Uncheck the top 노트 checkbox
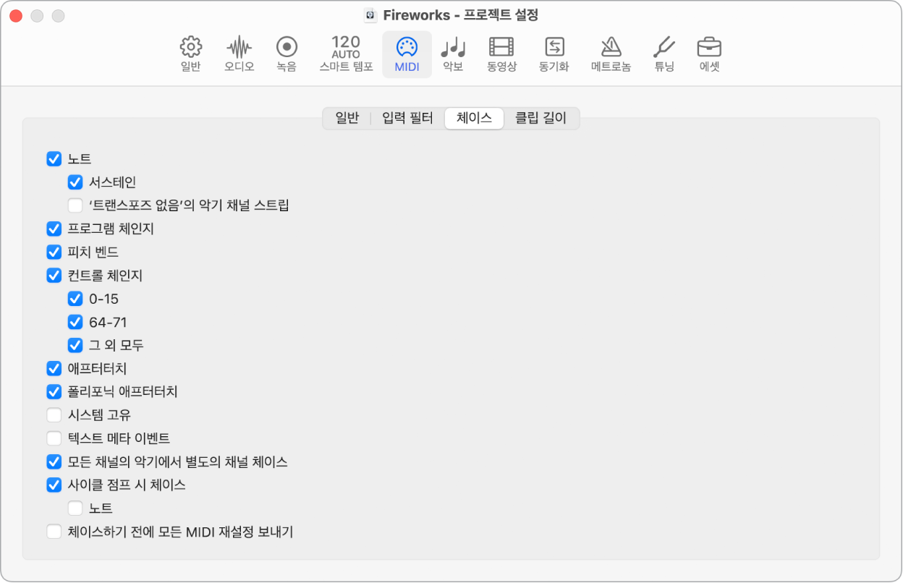 [x=54, y=159]
